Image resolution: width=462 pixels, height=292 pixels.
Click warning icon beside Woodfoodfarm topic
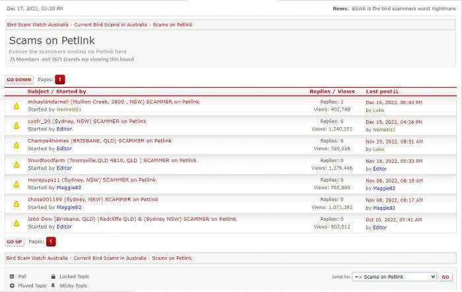tap(16, 164)
